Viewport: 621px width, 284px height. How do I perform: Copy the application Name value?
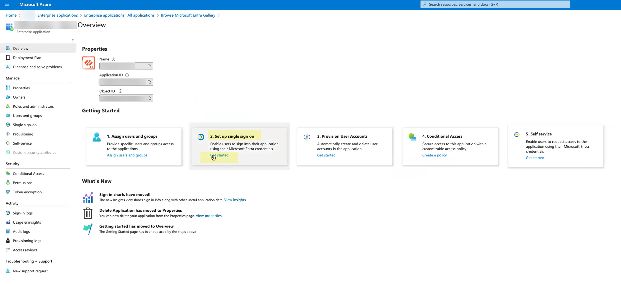point(149,66)
